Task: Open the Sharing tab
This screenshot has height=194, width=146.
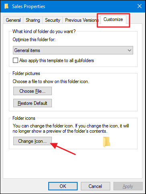Action: pos(33,20)
